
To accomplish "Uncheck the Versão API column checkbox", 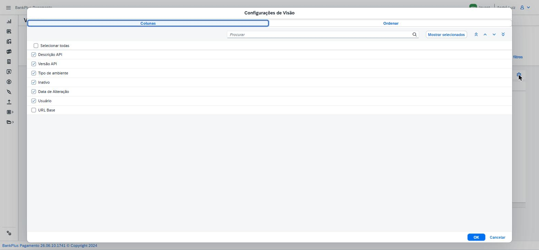I will coord(34,64).
